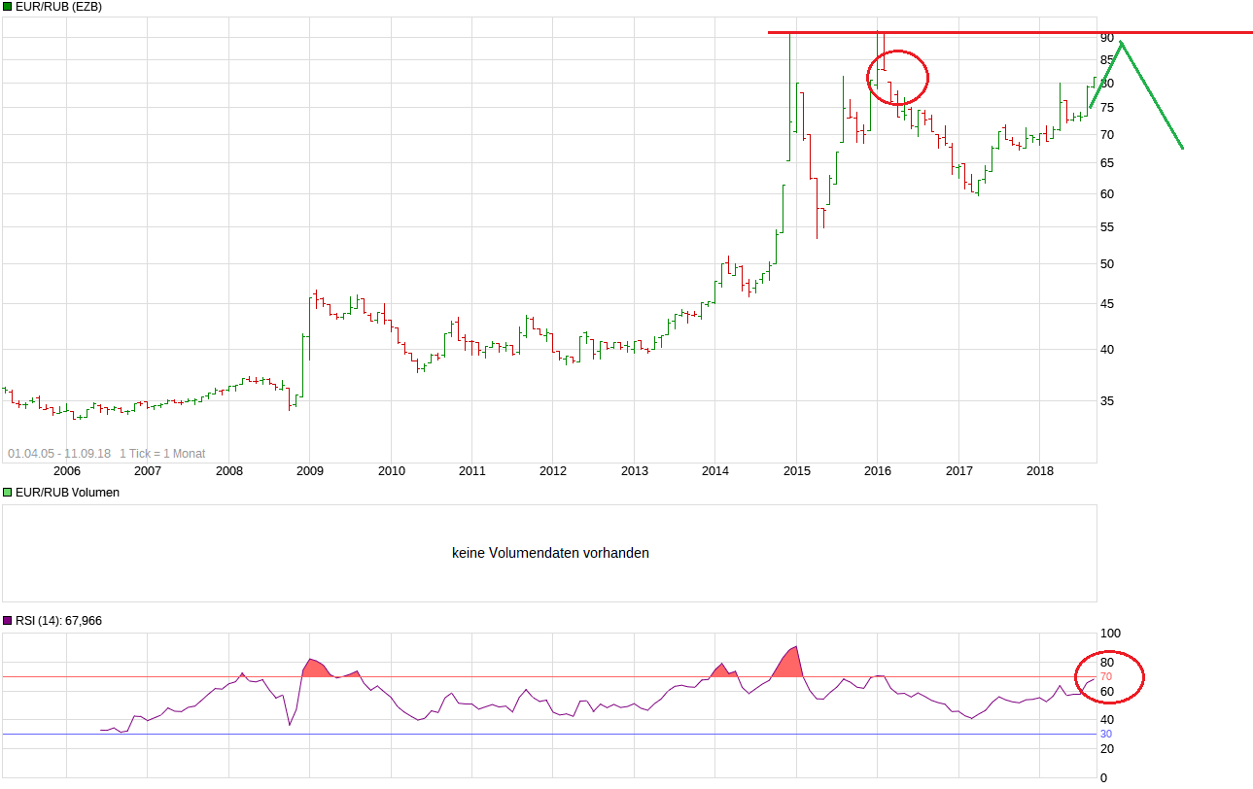The image size is (1253, 789).
Task: Click the 2009 year axis label
Action: [x=309, y=470]
